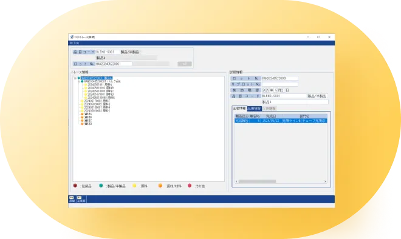Image resolution: width=401 pixels, height=239 pixels.
Task: Click the F7 function key button
Action: pyautogui.click(x=81, y=199)
